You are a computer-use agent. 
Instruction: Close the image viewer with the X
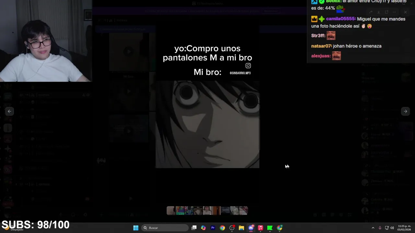point(405,12)
